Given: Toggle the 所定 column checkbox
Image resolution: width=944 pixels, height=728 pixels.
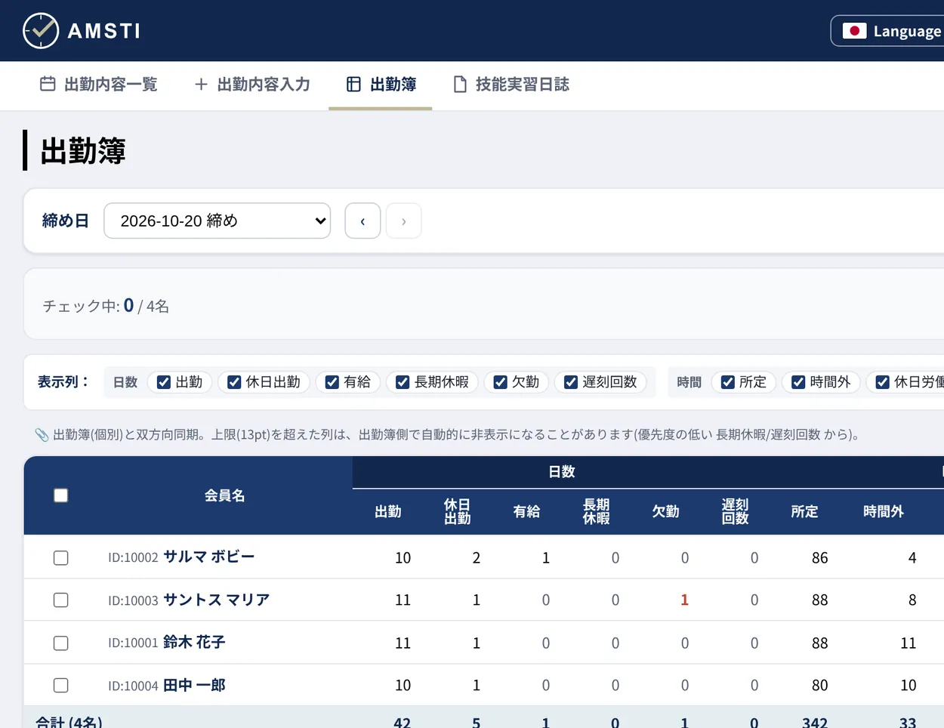Looking at the screenshot, I should (728, 382).
